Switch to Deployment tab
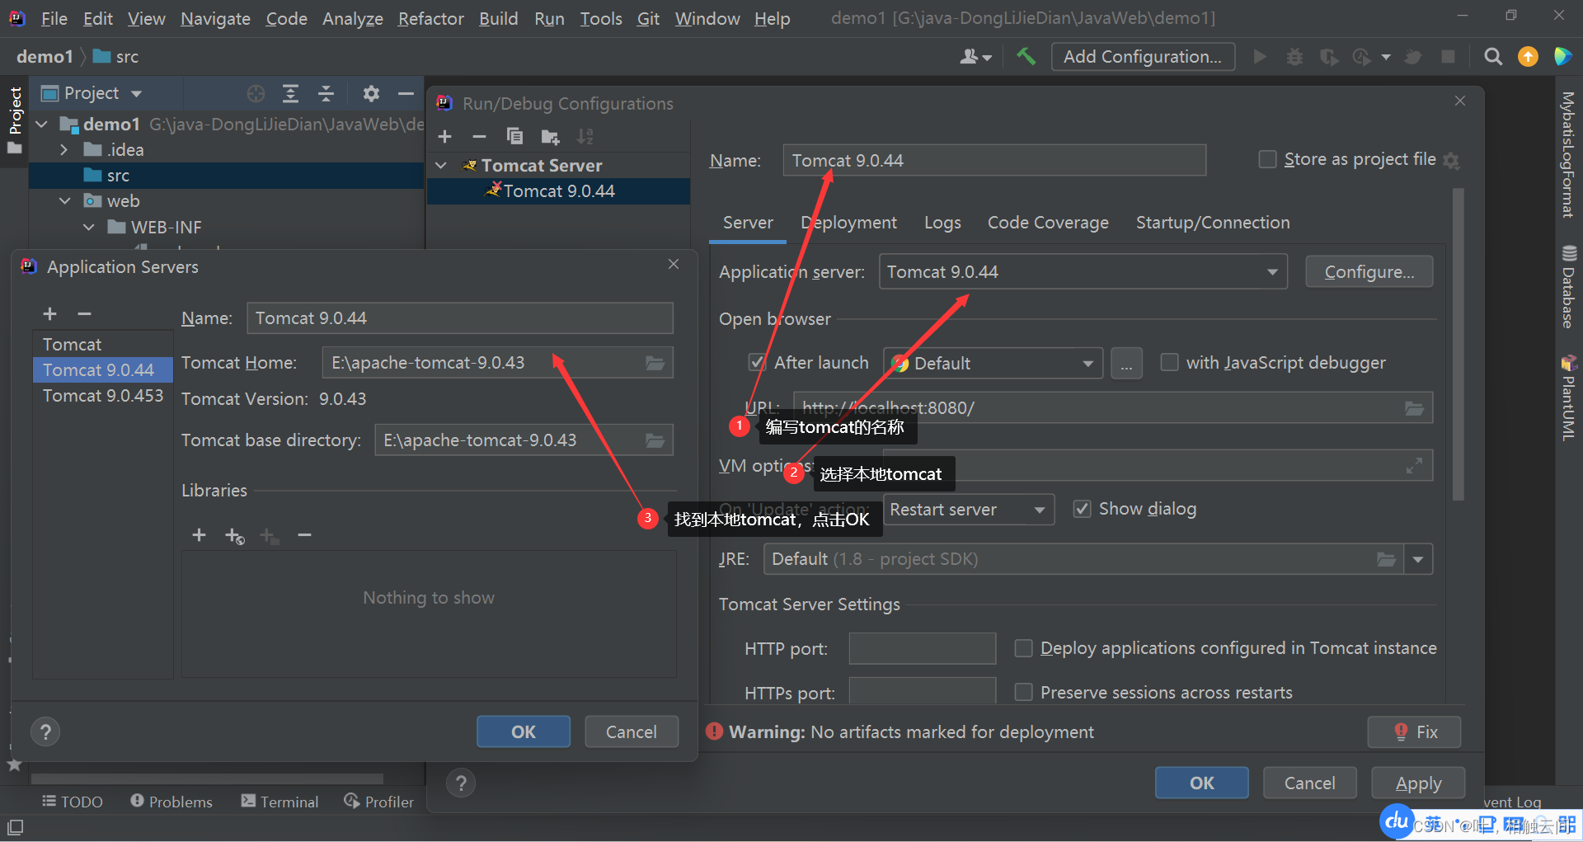Screen dimensions: 1583x842 (x=849, y=223)
